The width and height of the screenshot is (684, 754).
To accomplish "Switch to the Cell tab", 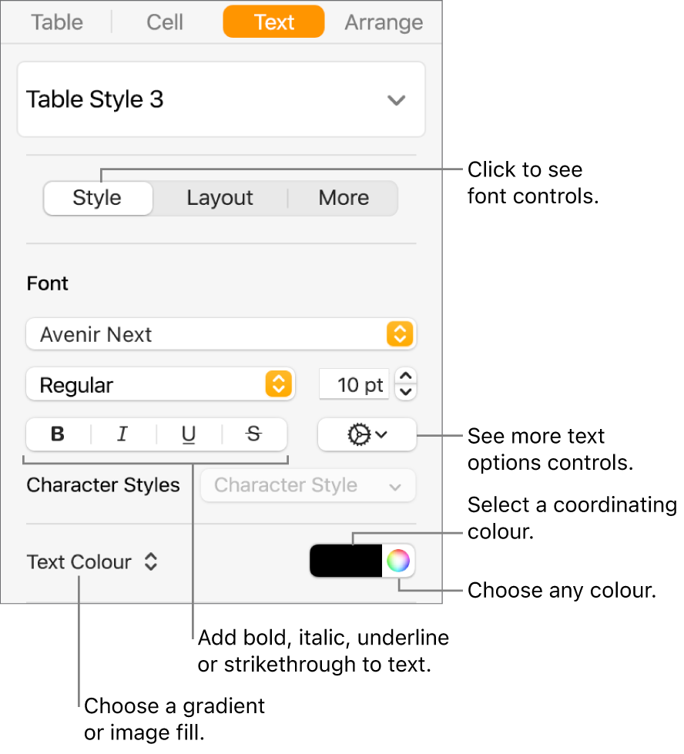I will (x=165, y=22).
